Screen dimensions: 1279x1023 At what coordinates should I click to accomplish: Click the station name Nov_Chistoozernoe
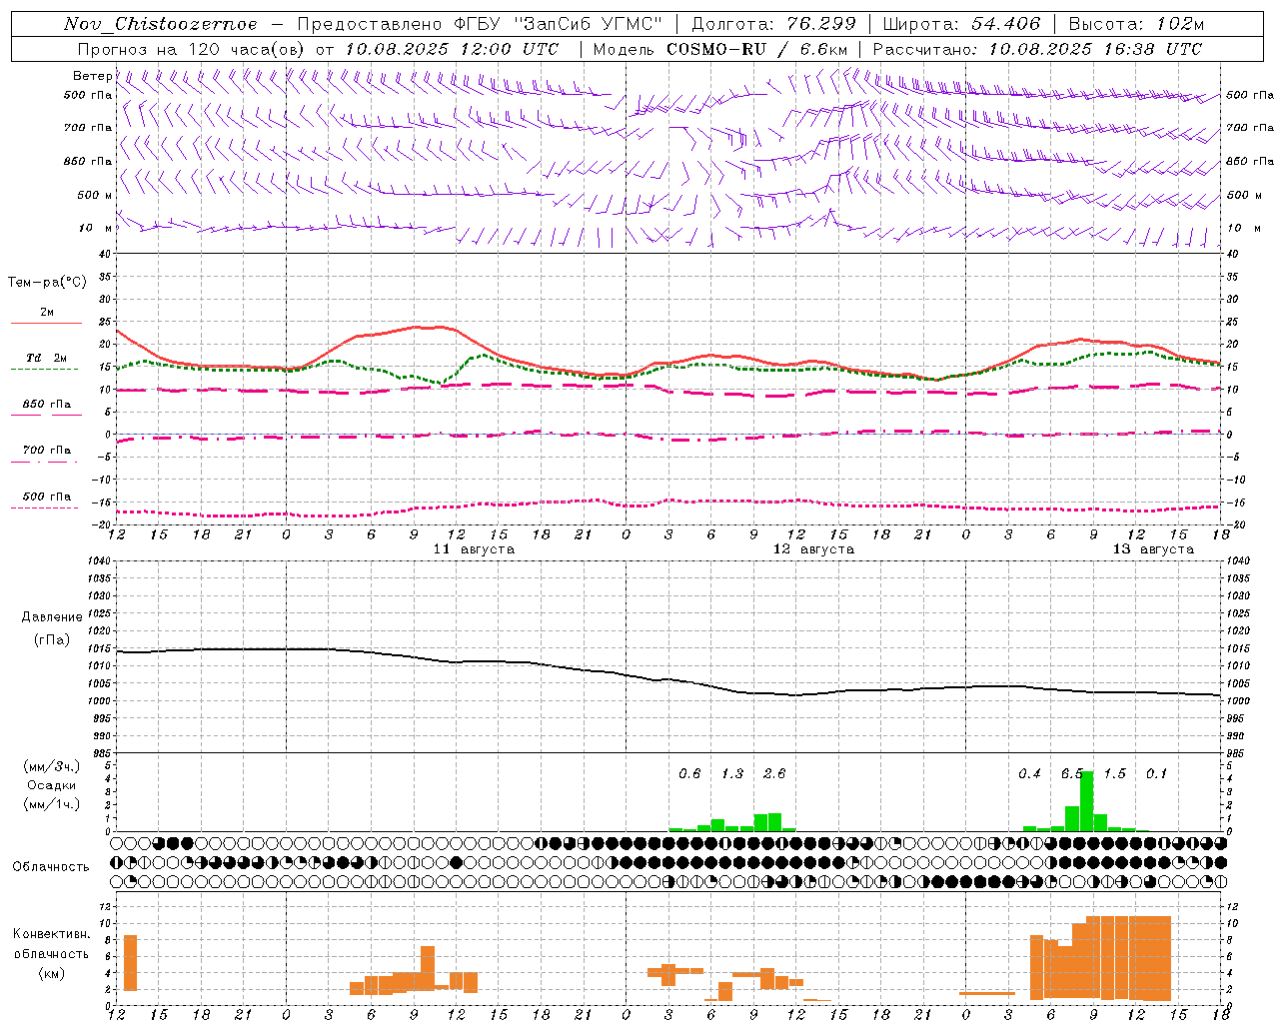(x=161, y=24)
